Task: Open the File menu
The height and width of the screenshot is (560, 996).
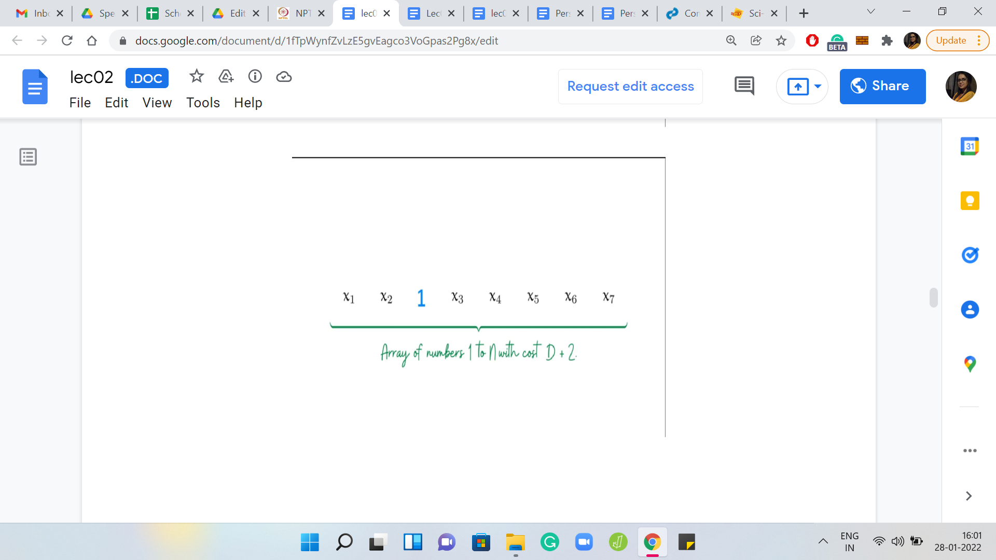Action: 80,103
